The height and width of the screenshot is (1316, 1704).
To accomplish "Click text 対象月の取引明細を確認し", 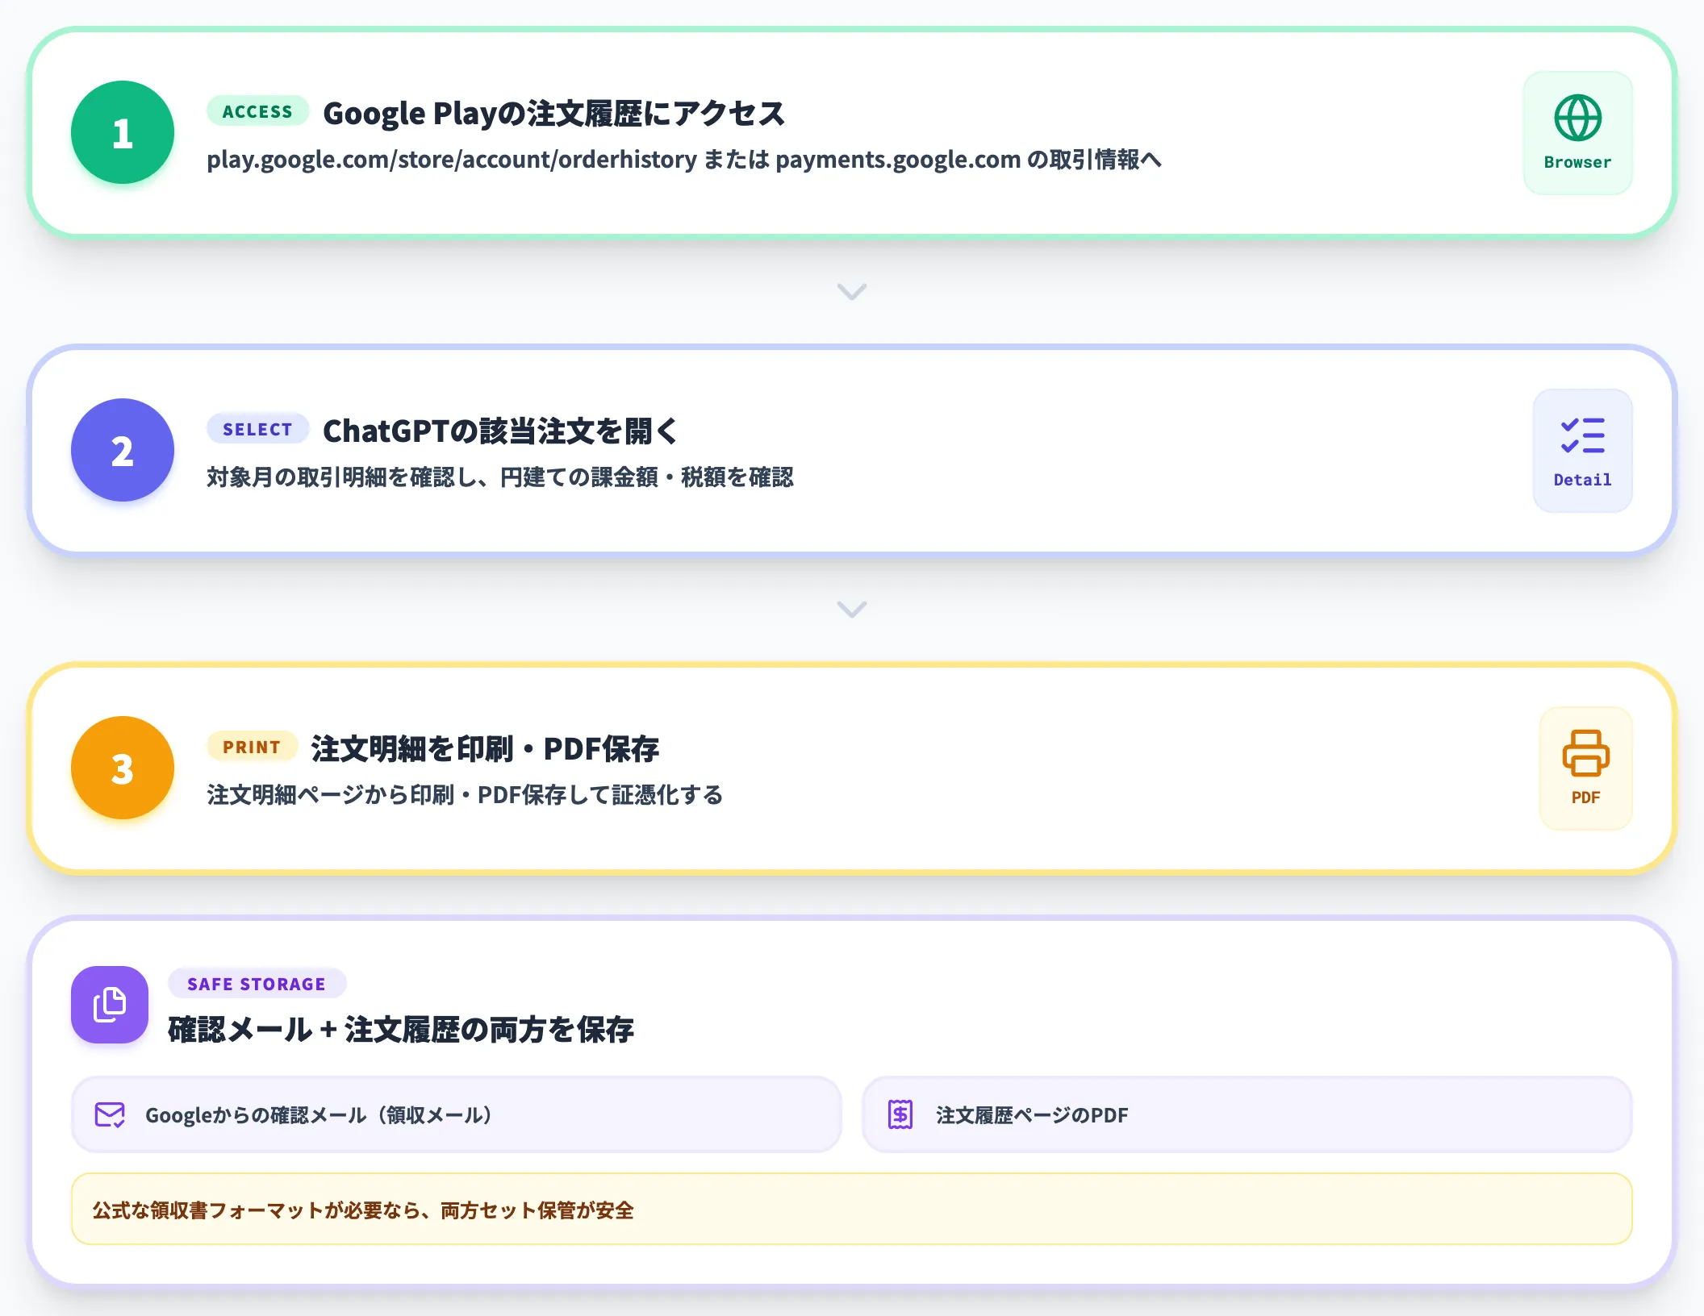I will (x=342, y=477).
